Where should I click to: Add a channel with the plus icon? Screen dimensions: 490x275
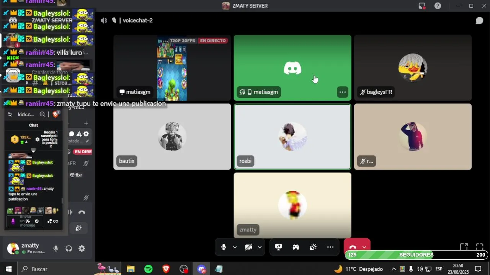pyautogui.click(x=86, y=123)
